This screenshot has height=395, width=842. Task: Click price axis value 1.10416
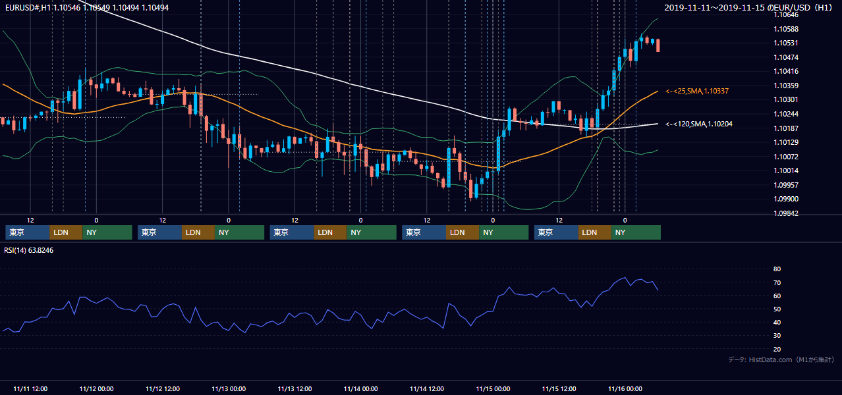[x=786, y=71]
